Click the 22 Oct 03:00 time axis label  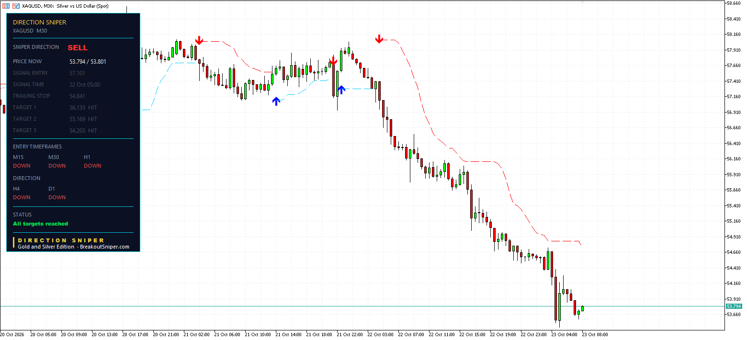(381, 335)
